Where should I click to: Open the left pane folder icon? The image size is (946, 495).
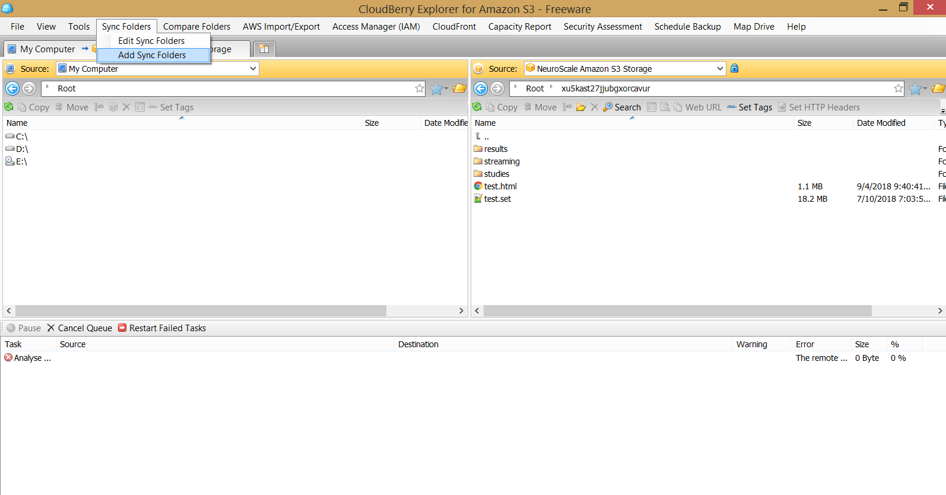coord(459,88)
